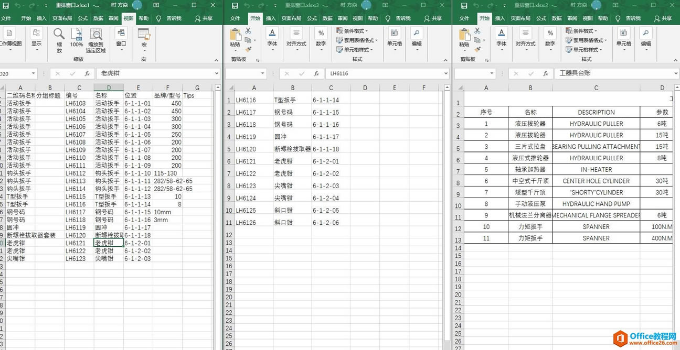Open the Name Box dropdown in the middle window
Screen dimensions: 680x350
coord(262,73)
